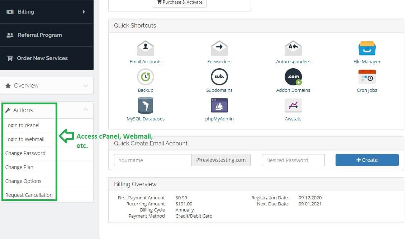413x239 pixels.
Task: Expand the Overview panel chevron
Action: [86, 86]
